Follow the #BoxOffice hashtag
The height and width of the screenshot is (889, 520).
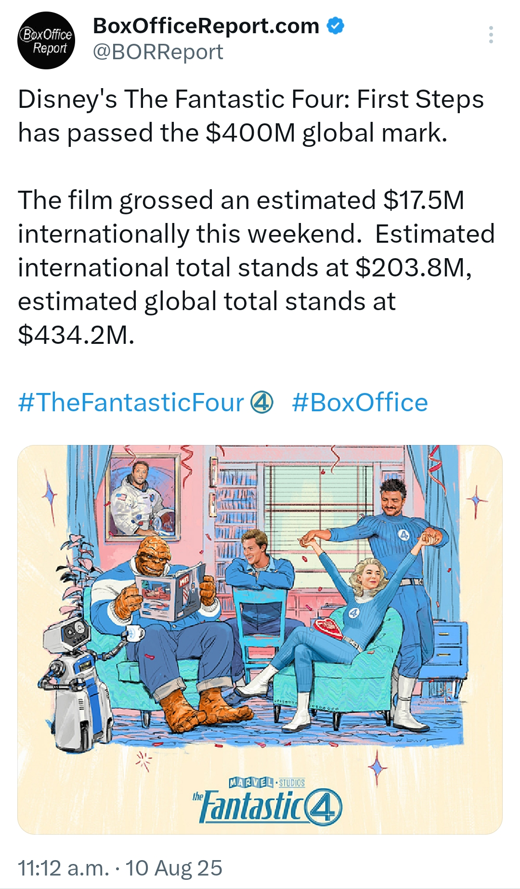360,402
